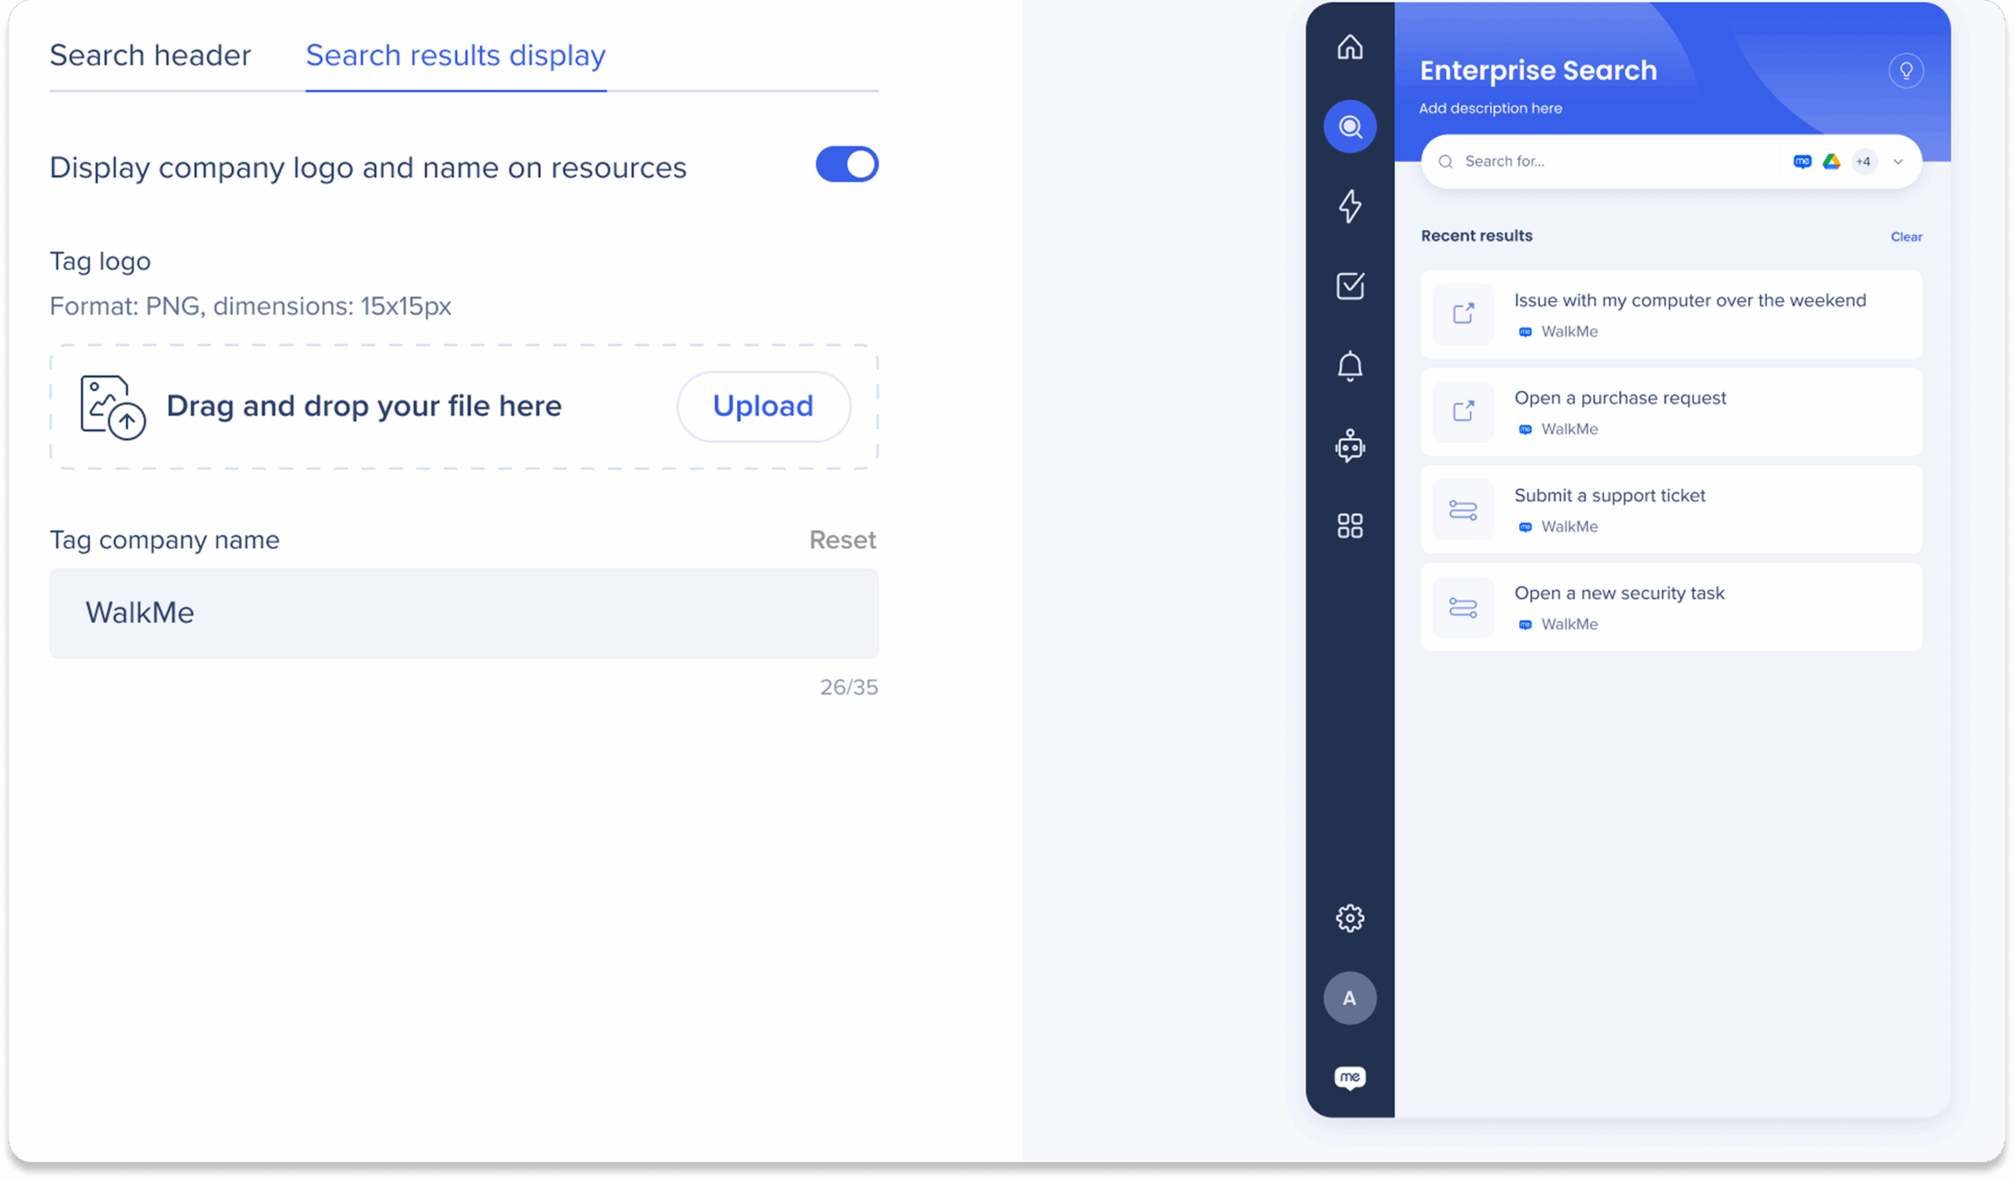This screenshot has width=2014, height=1180.
Task: Click the WalkMe 'me' logo at sidebar bottom
Action: click(x=1350, y=1078)
